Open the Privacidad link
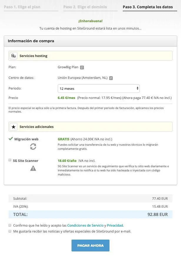Viewport: 181px width, 260px height. click(x=115, y=225)
